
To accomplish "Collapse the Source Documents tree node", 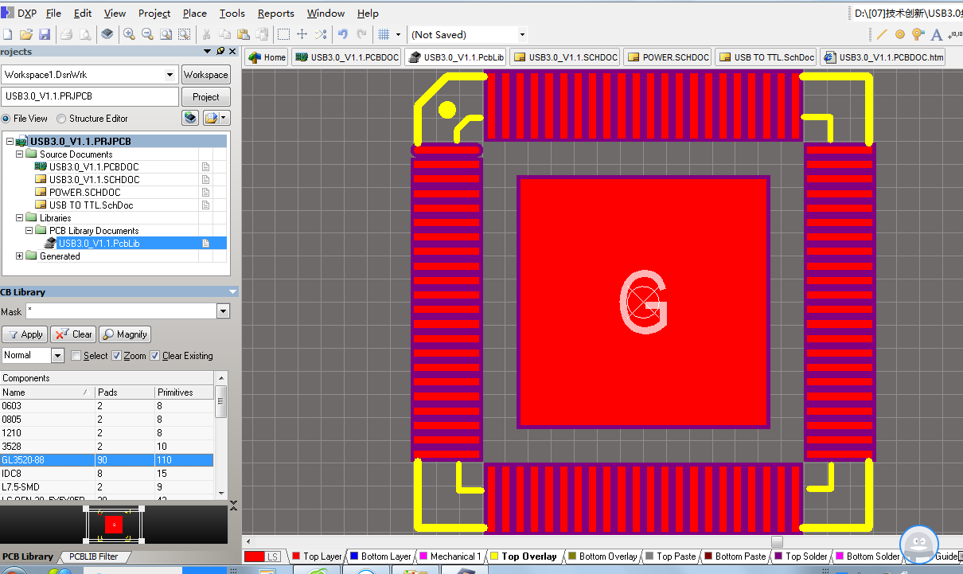I will click(x=20, y=154).
